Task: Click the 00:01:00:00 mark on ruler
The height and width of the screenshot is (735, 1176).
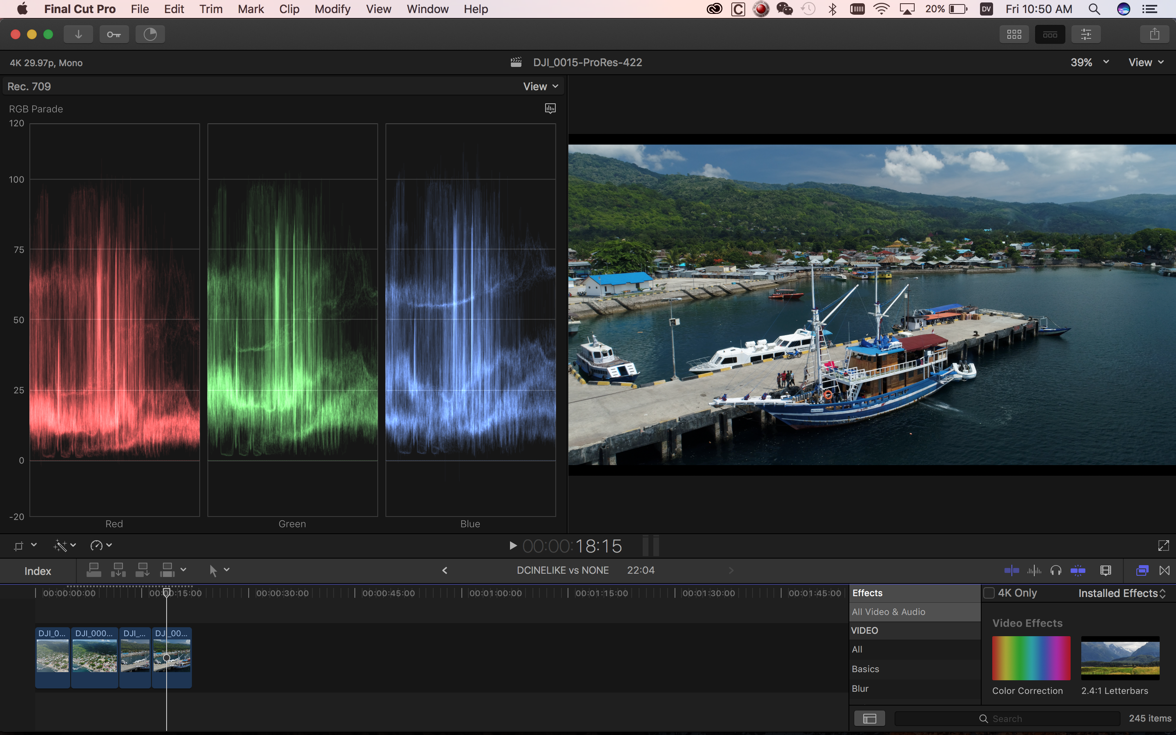Action: (496, 593)
